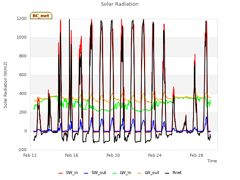Click the 200 y-axis tick label
The image size is (240, 180).
click(23, 112)
